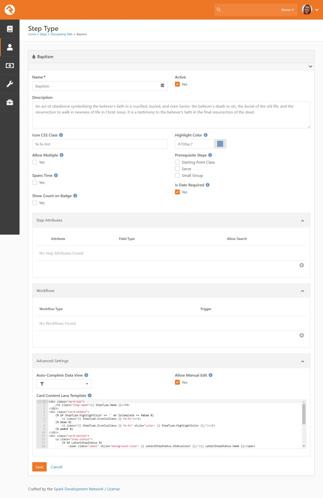The image size is (323, 498).
Task: Click the user avatar photo
Action: coord(307,10)
